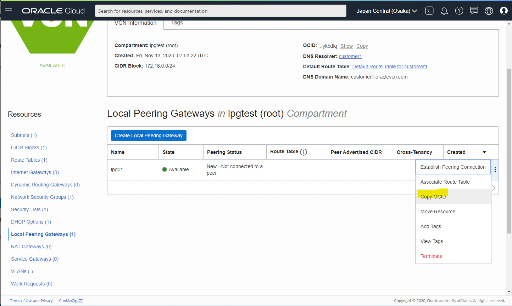Image resolution: width=512 pixels, height=306 pixels.
Task: Select Copy OCID in the actions menu
Action: click(453, 197)
